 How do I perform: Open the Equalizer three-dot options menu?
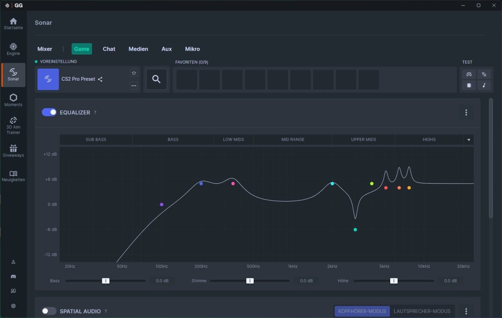coord(466,113)
